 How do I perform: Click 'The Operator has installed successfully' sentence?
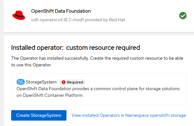coord(50,58)
